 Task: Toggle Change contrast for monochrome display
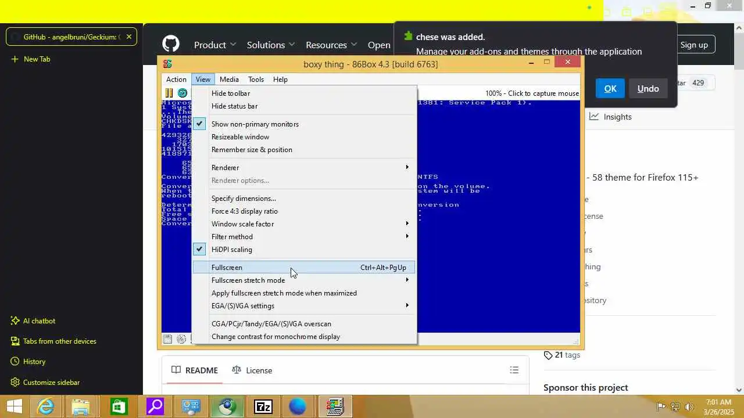point(304,336)
